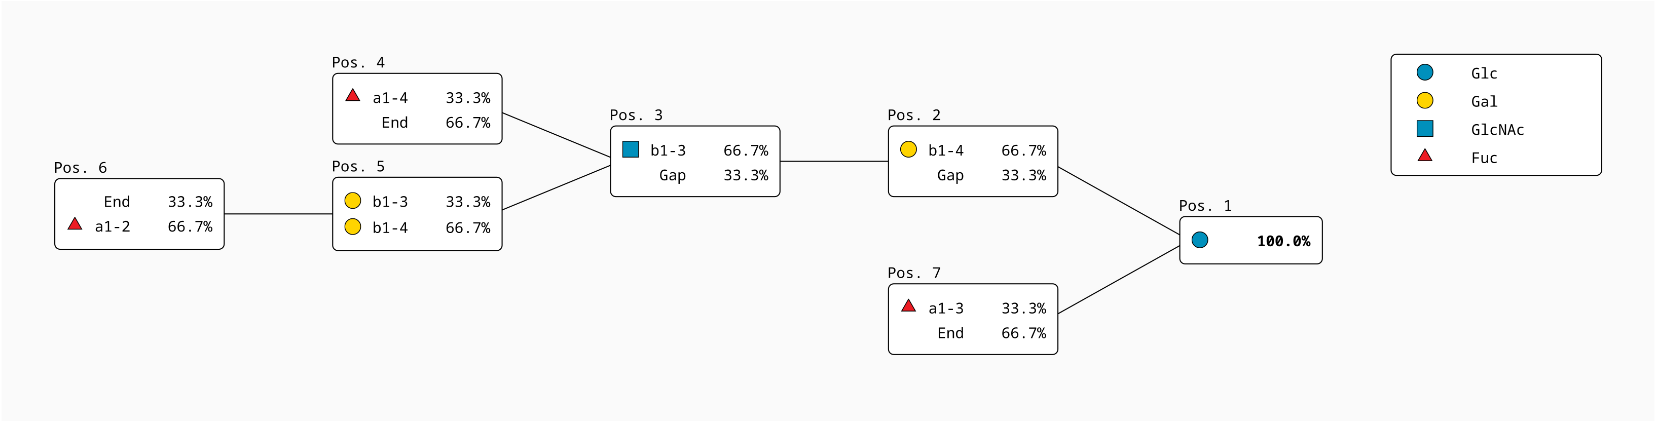Click the Gal circle next to b1-3 in Pos. 5
This screenshot has width=1656, height=422.
(352, 201)
